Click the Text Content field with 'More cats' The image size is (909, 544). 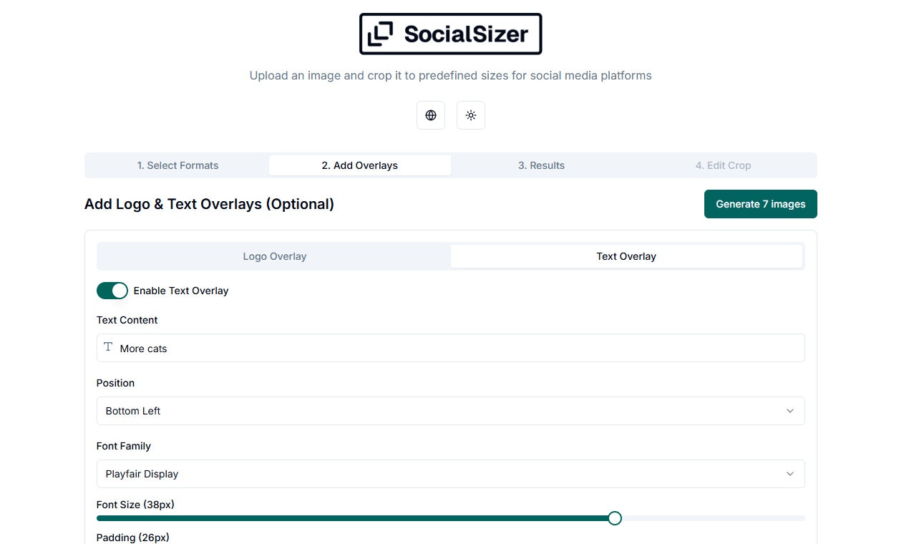click(x=451, y=348)
